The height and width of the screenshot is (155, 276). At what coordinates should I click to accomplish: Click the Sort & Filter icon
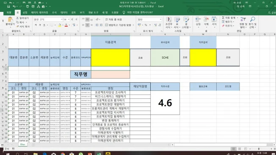(x=243, y=19)
